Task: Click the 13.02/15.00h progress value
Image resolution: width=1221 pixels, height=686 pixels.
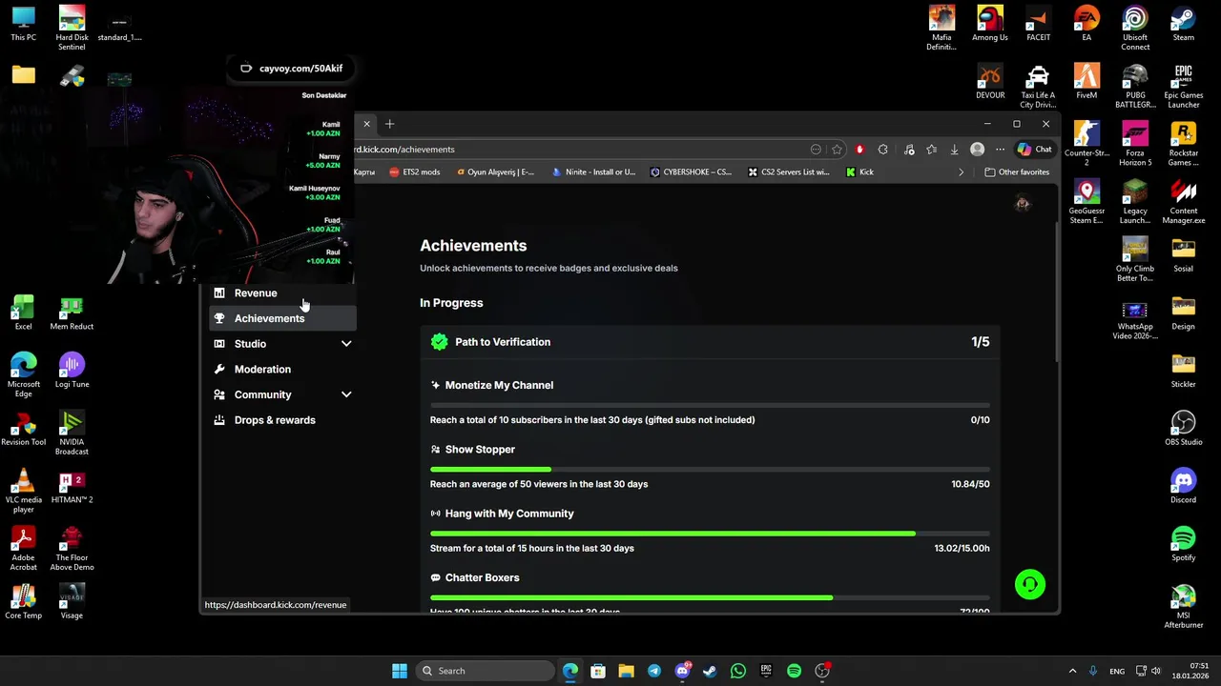Action: pyautogui.click(x=962, y=548)
